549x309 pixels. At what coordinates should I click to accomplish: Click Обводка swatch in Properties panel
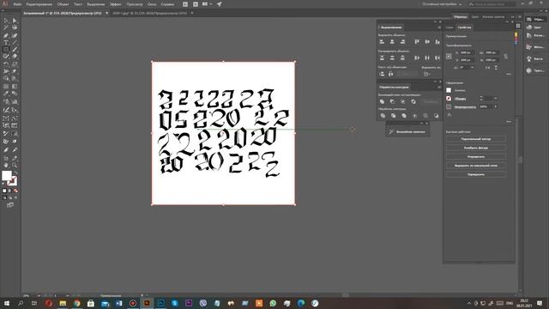click(x=449, y=99)
